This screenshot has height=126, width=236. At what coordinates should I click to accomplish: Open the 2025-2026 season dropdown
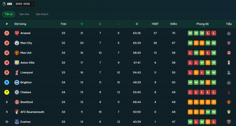[24, 4]
